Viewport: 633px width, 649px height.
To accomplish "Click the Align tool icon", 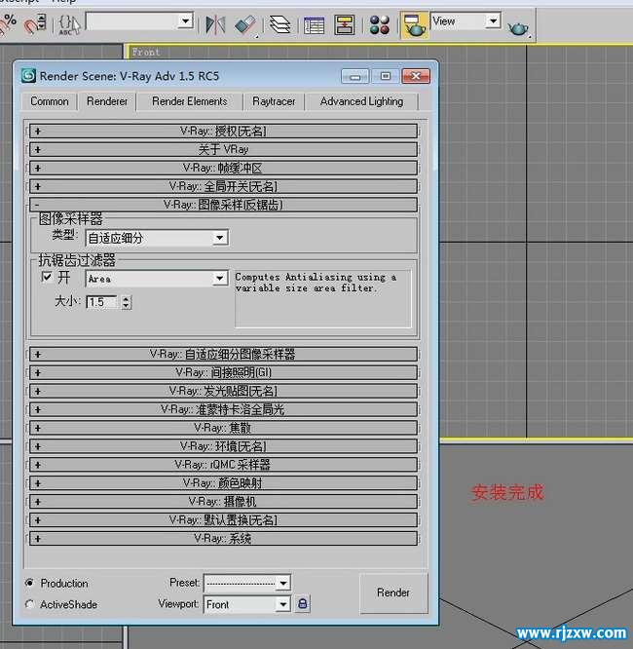I will [245, 24].
